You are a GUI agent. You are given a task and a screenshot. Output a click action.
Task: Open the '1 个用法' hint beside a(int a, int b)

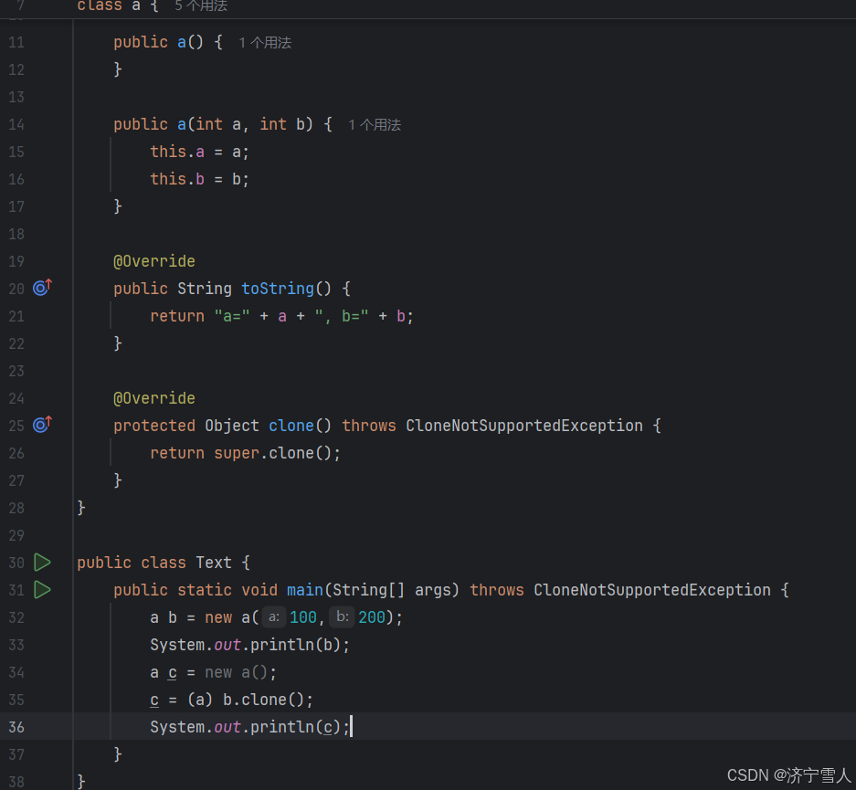[375, 125]
